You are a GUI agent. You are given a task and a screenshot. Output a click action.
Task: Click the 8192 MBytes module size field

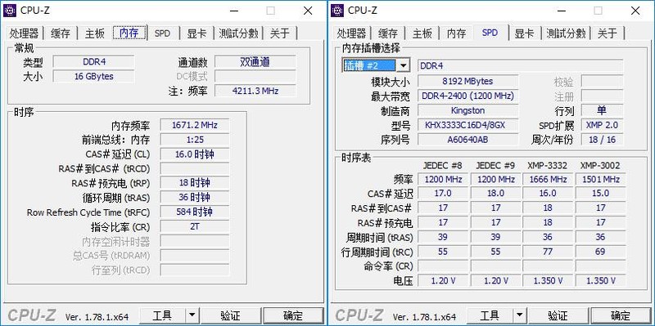(x=468, y=81)
